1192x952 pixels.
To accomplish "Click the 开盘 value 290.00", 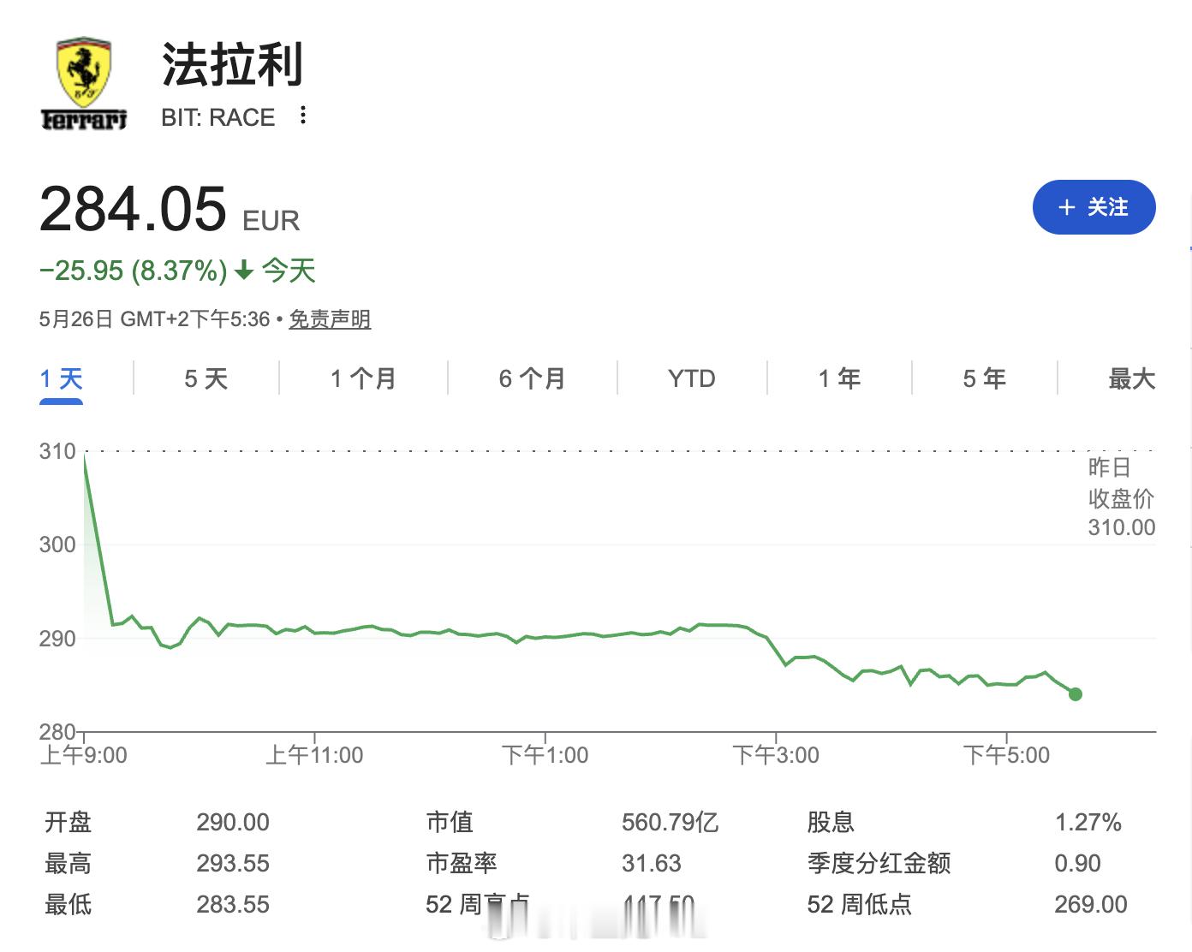I will point(233,823).
